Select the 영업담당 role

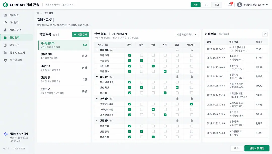pos(64,68)
